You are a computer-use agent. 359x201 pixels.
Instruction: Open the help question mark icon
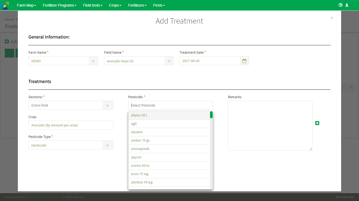(x=341, y=5)
